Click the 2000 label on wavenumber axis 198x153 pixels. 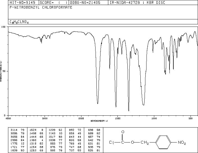[x=81, y=118]
